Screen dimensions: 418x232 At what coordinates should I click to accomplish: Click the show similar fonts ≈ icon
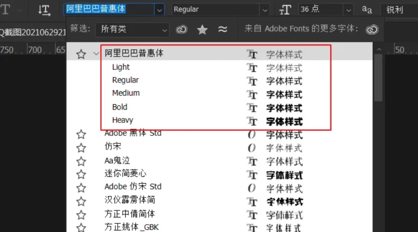coord(223,29)
